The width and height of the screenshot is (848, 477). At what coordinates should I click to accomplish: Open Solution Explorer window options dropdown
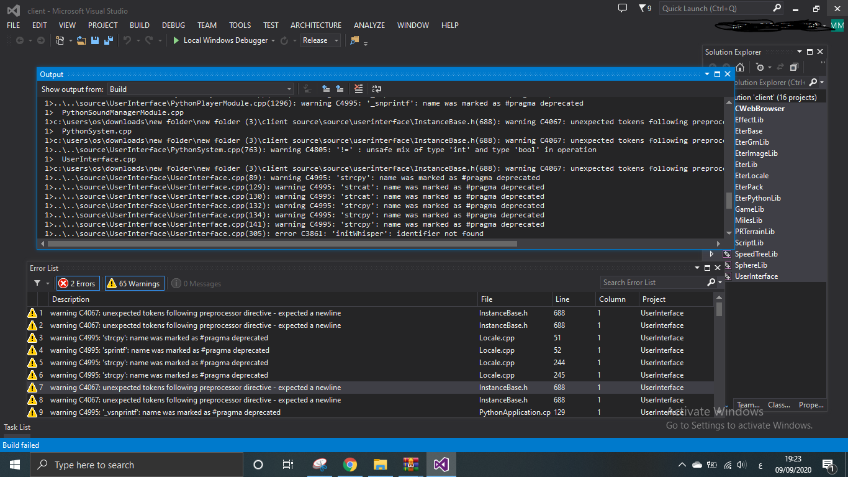click(x=799, y=52)
